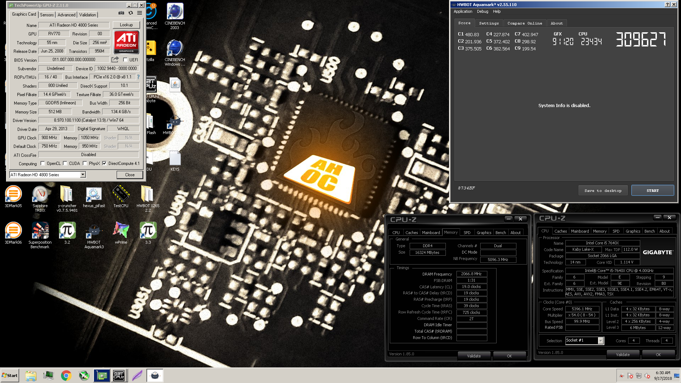Open the hexus_pifast desktop icon

click(94, 197)
